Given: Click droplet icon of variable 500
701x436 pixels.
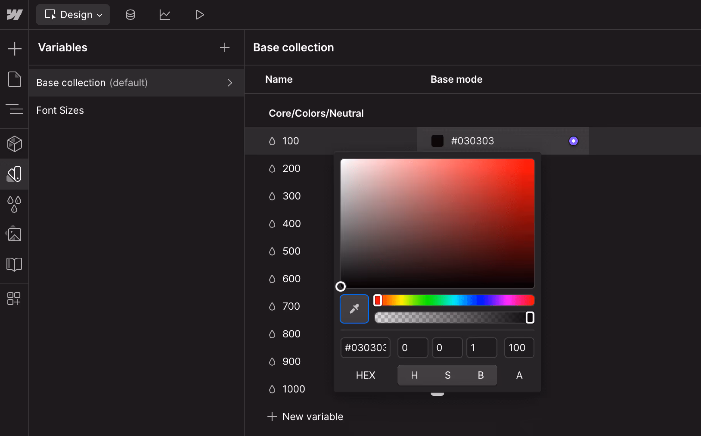Looking at the screenshot, I should 272,251.
